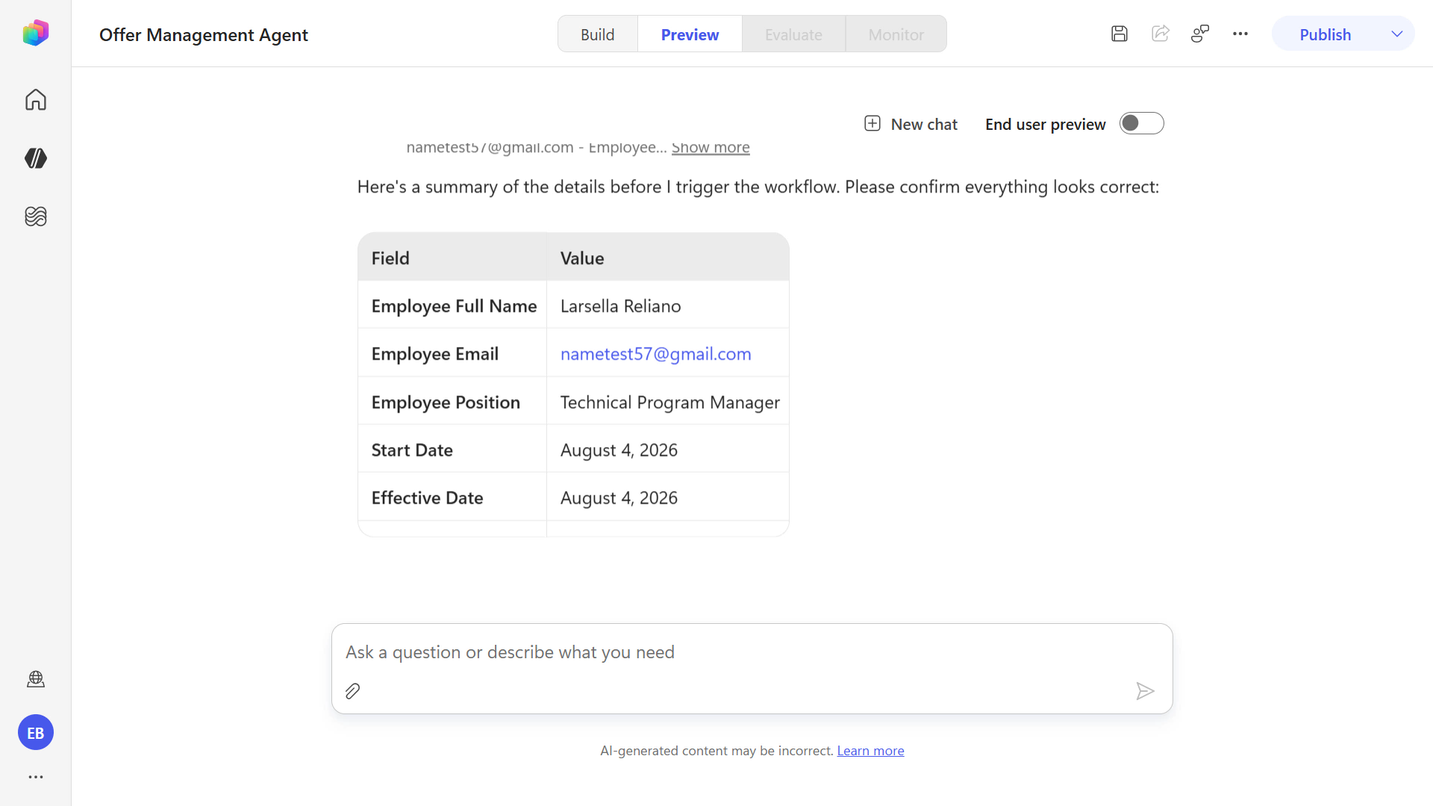
Task: Click the Technical Program Manager cell
Action: pyautogui.click(x=667, y=402)
